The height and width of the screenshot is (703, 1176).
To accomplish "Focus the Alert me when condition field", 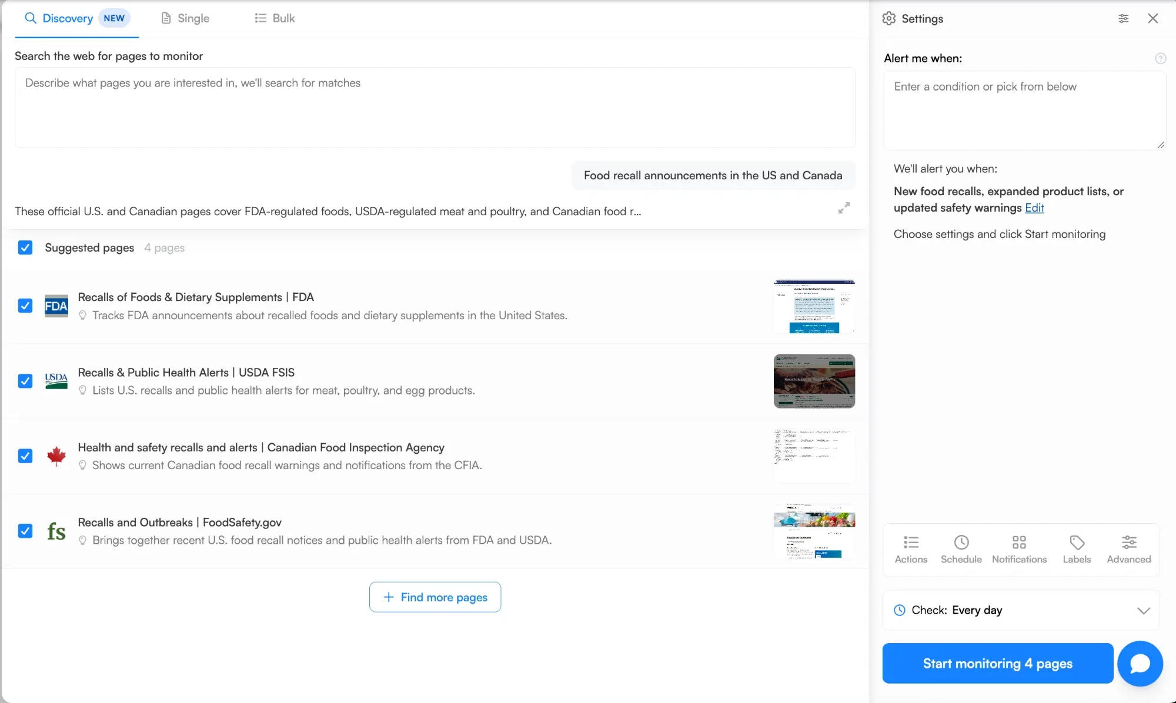I will coord(1025,111).
